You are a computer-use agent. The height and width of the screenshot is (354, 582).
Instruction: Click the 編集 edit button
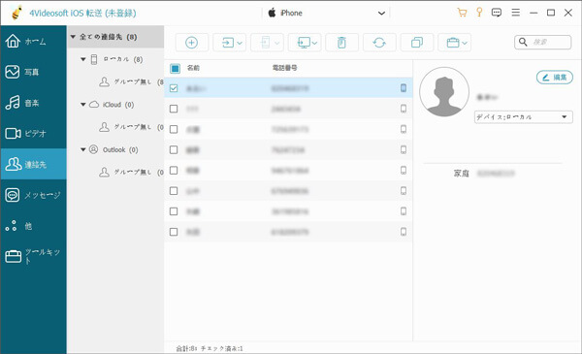point(555,78)
